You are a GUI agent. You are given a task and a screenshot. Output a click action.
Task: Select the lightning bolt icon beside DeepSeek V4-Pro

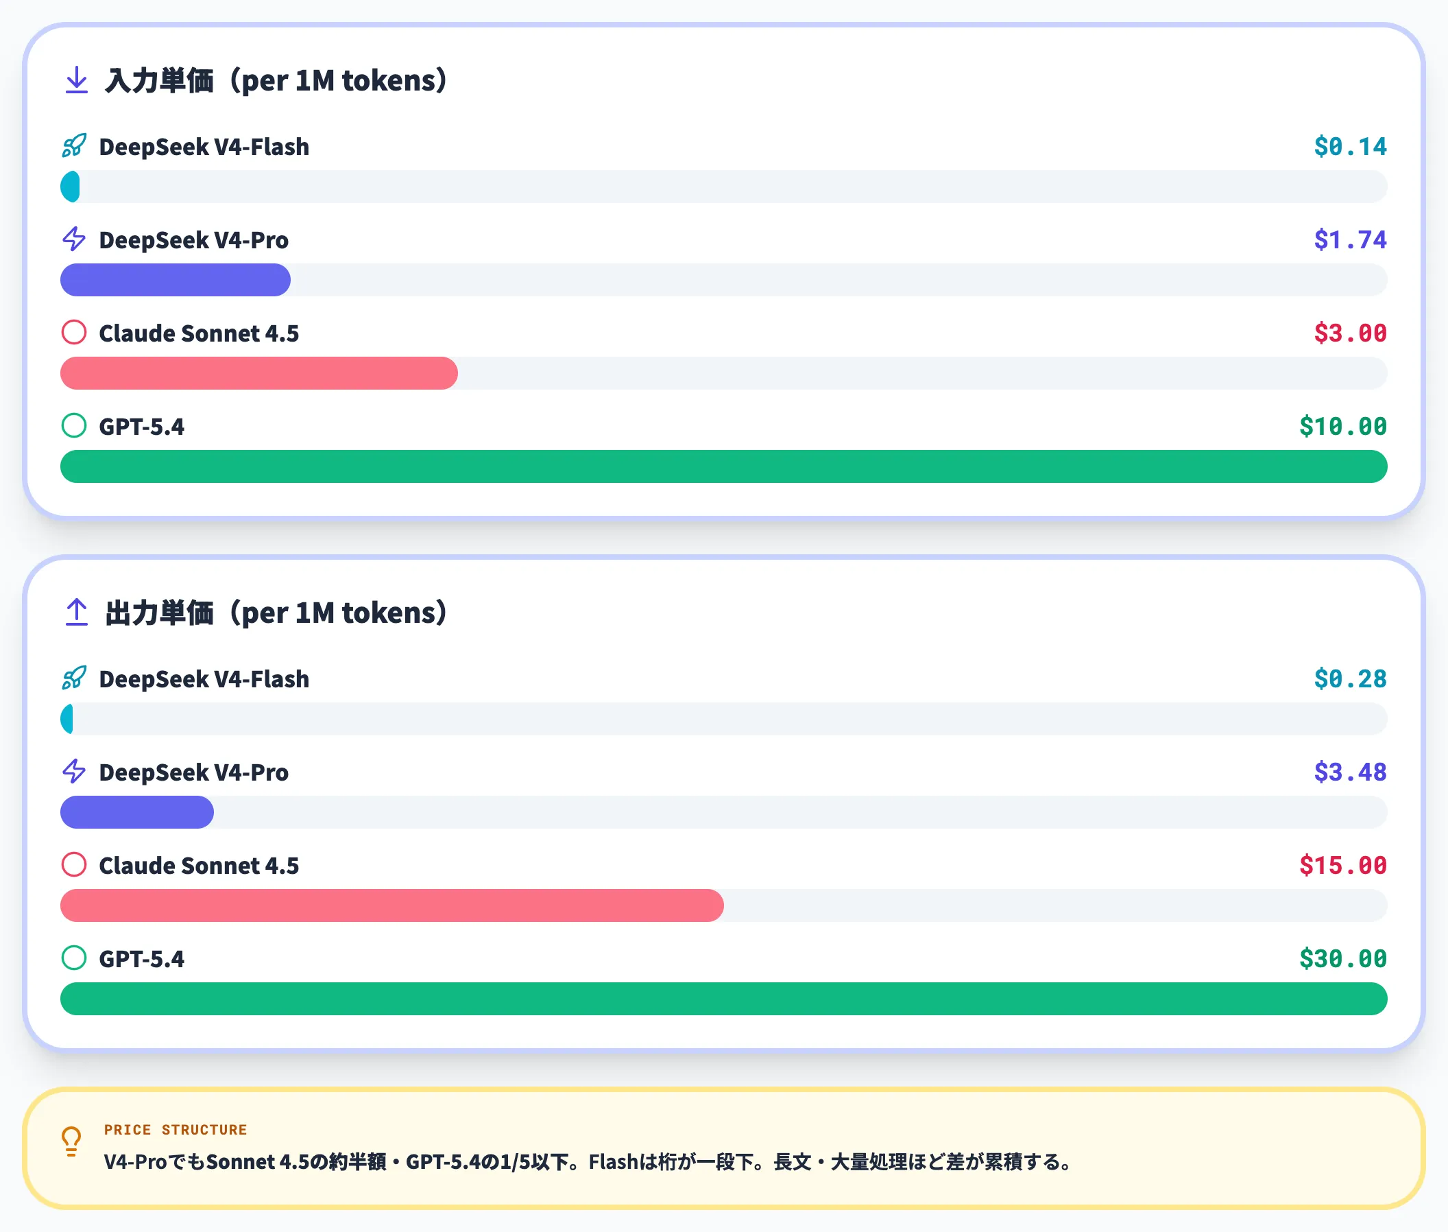point(74,240)
